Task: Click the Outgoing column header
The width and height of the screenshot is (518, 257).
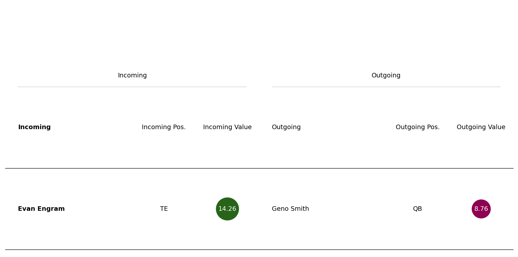Action: (x=286, y=127)
